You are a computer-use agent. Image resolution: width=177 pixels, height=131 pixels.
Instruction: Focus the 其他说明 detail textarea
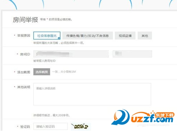pyautogui.click(x=92, y=94)
